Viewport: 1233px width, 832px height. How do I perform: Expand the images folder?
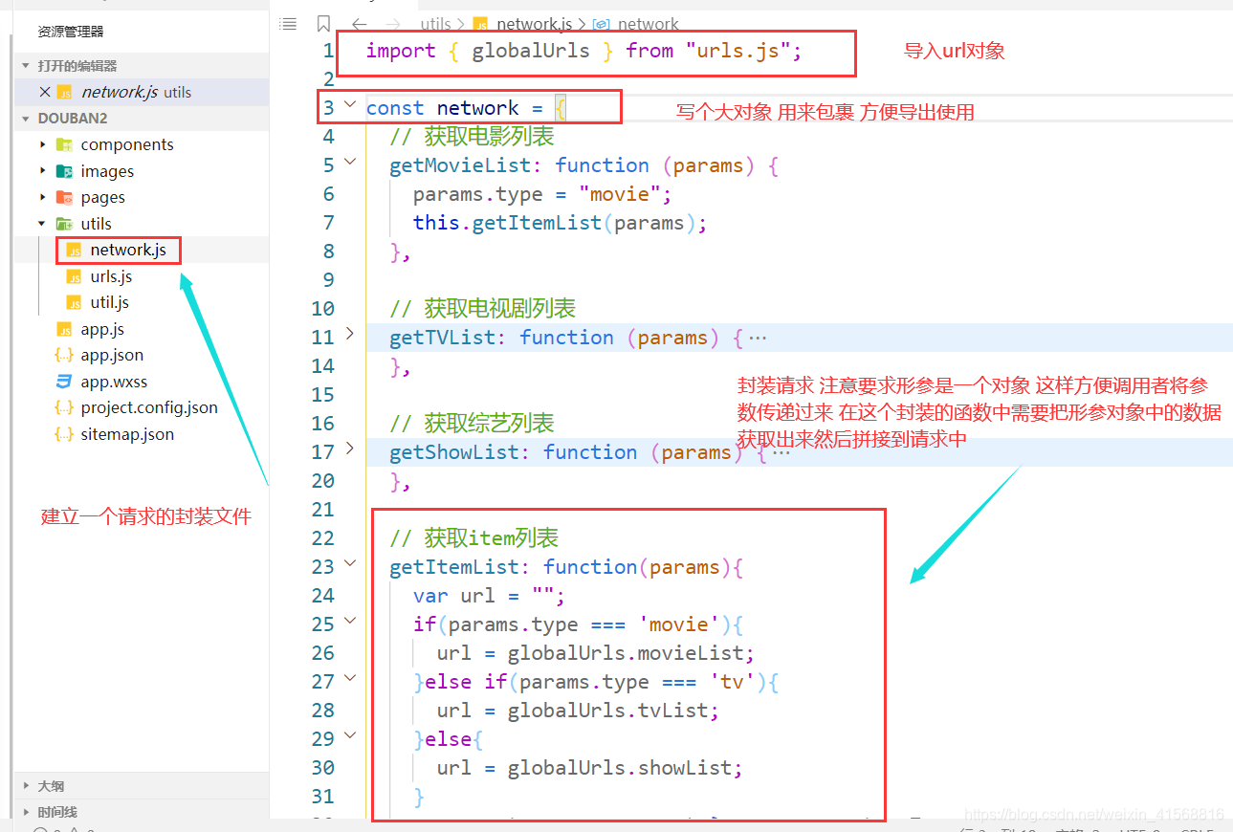(x=42, y=171)
